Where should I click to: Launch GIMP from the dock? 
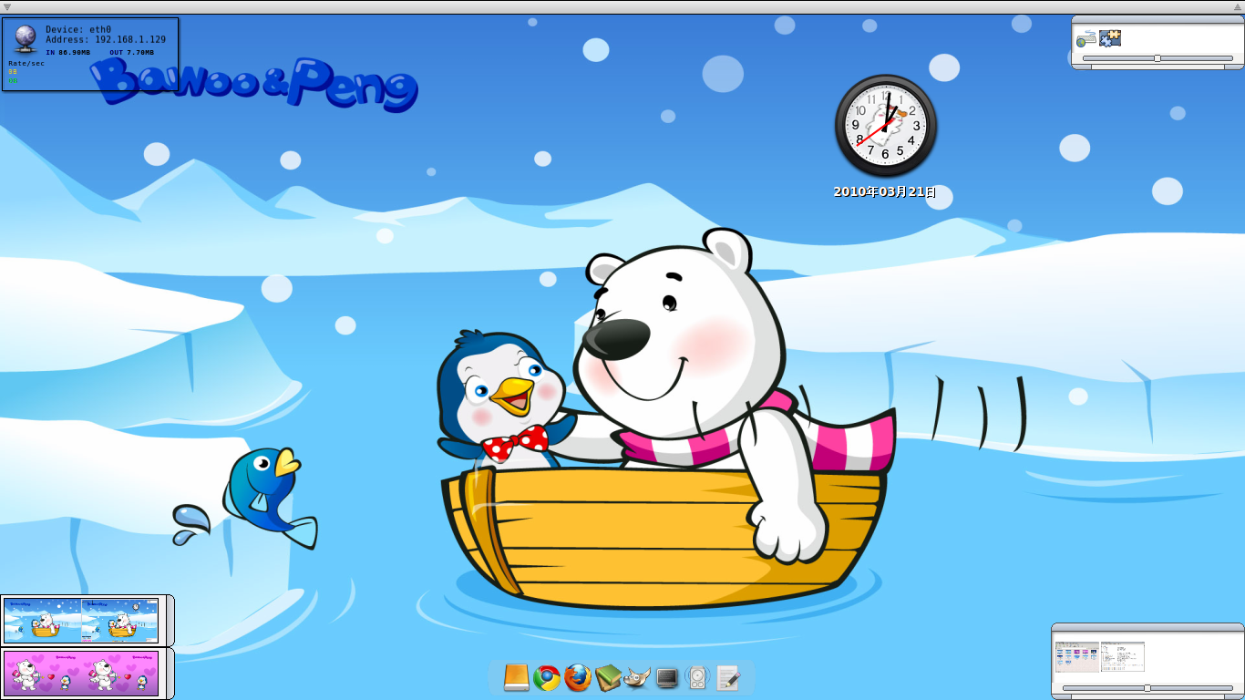tap(637, 677)
